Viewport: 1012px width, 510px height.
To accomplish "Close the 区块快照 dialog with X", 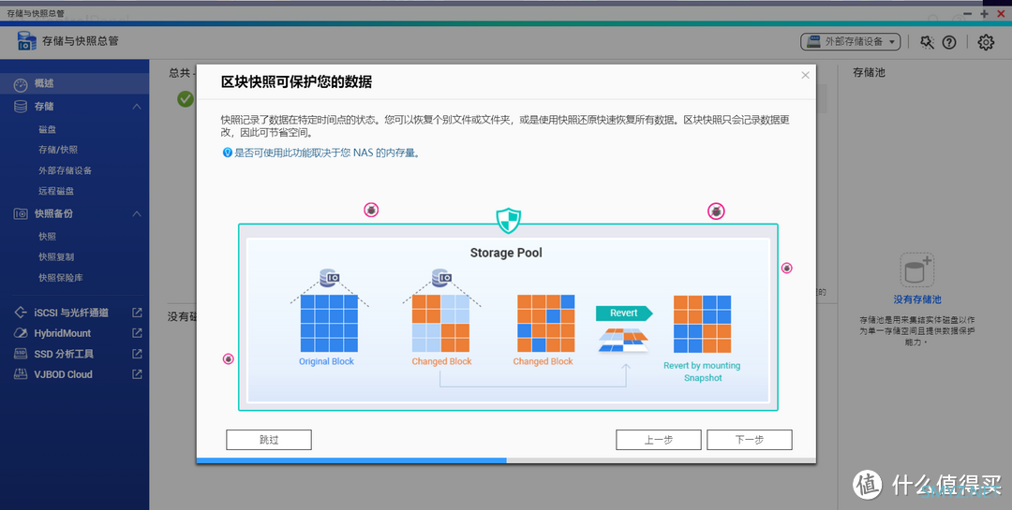I will [x=805, y=75].
